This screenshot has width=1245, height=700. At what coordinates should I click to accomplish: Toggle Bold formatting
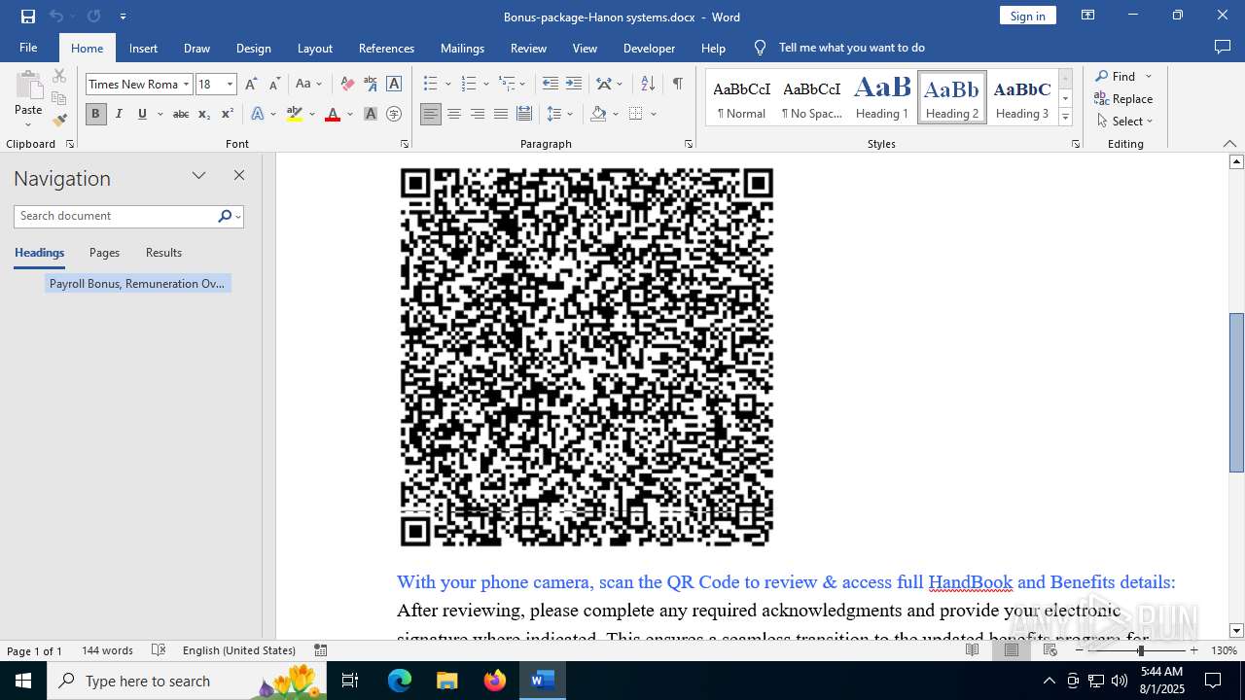click(95, 114)
